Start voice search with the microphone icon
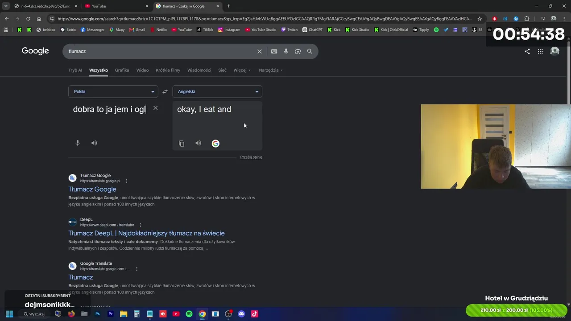This screenshot has width=571, height=321. [x=286, y=51]
